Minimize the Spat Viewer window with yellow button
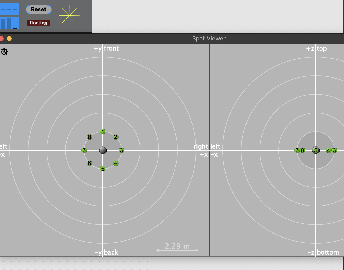Viewport: 344px width, 270px height. (9, 39)
